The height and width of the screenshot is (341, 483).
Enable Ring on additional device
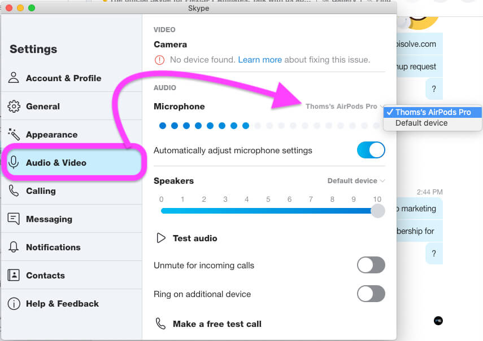(x=371, y=294)
